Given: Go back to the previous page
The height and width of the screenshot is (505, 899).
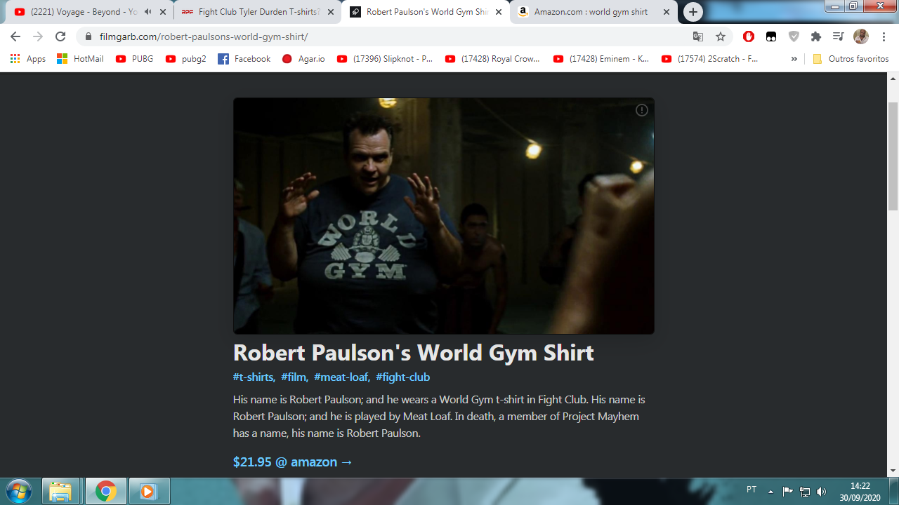Looking at the screenshot, I should pos(15,36).
